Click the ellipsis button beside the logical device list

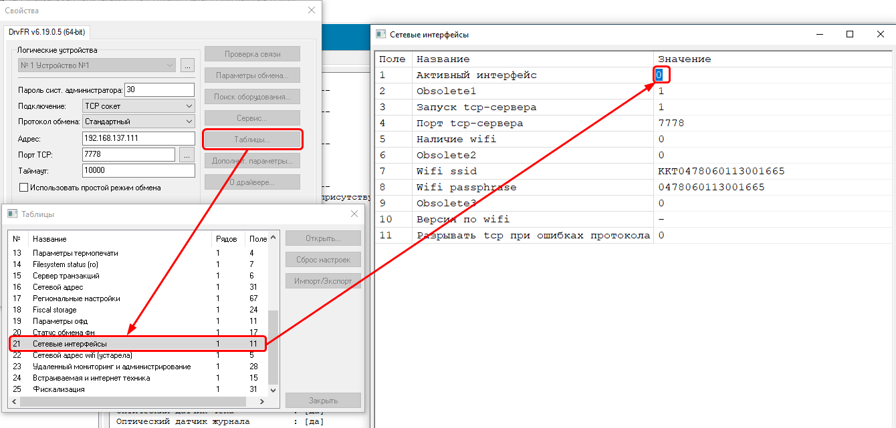[187, 65]
